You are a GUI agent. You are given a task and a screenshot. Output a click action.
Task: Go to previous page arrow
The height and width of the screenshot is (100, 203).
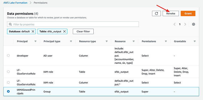(175, 24)
